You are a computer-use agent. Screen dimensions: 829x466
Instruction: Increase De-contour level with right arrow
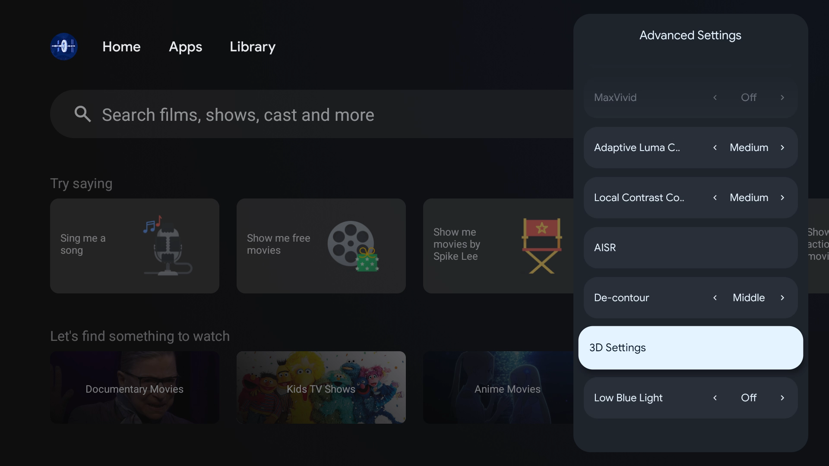click(782, 298)
